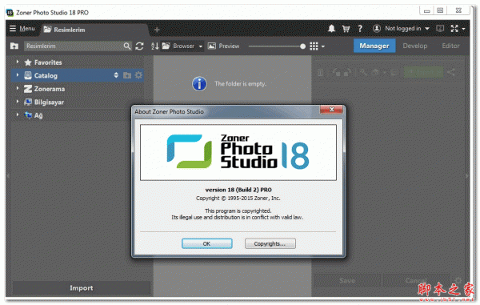The height and width of the screenshot is (305, 480).
Task: Open Copyrights... in the About dialog
Action: click(x=270, y=243)
